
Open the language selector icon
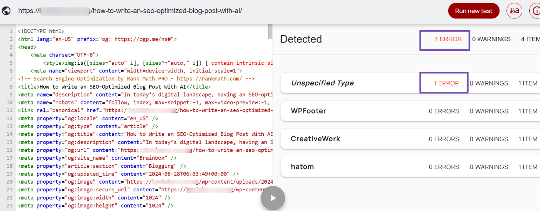tap(514, 11)
